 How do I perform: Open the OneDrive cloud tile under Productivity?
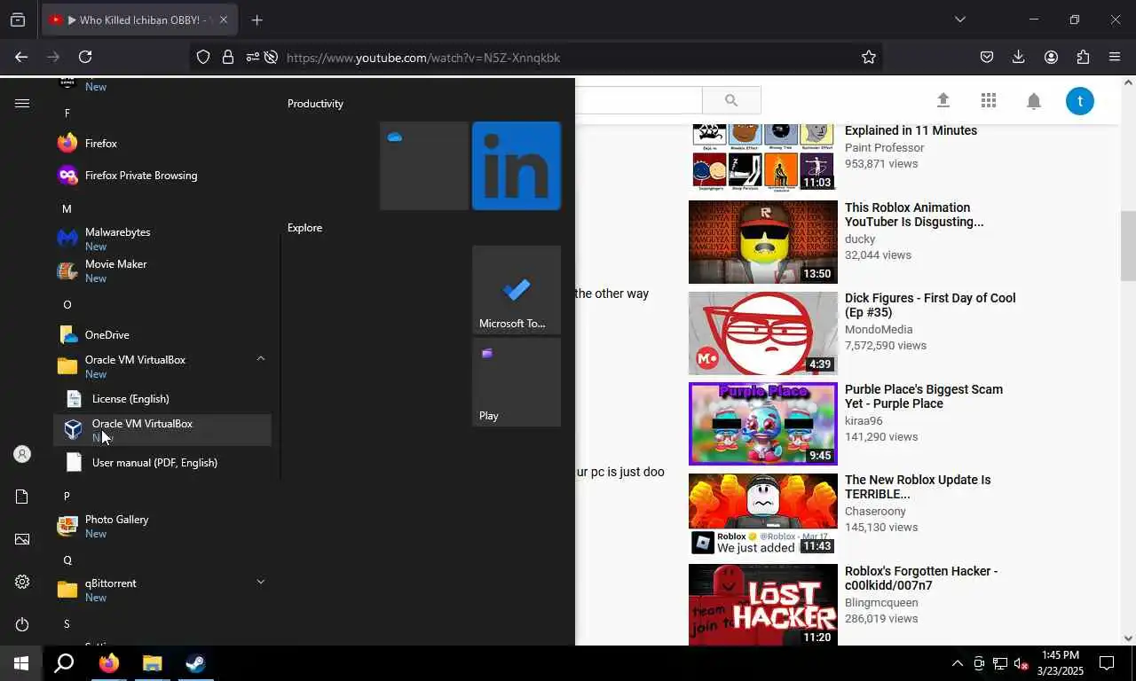pyautogui.click(x=424, y=166)
